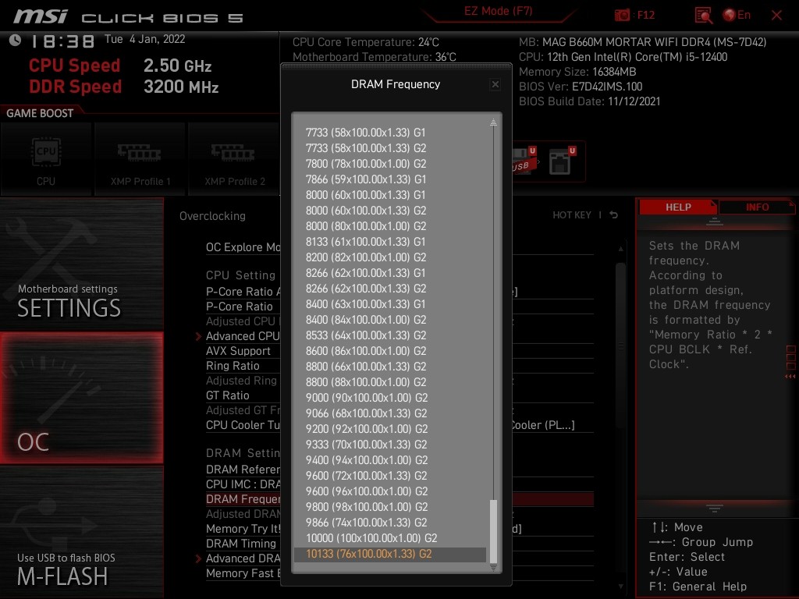Open the OC overclocking section
Viewport: 799px width, 599px height.
[x=81, y=398]
